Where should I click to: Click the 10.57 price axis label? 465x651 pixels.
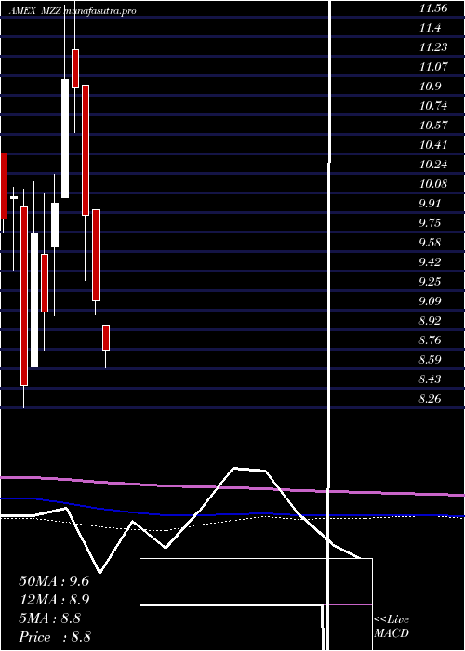pyautogui.click(x=433, y=126)
